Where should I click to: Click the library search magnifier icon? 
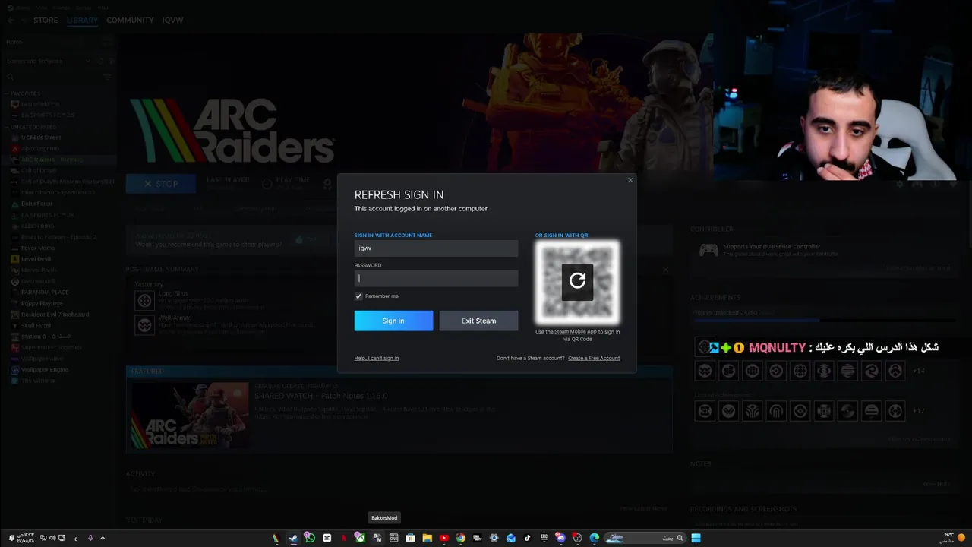(11, 77)
